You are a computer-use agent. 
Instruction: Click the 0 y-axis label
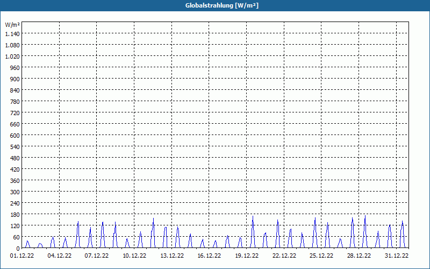click(x=18, y=249)
